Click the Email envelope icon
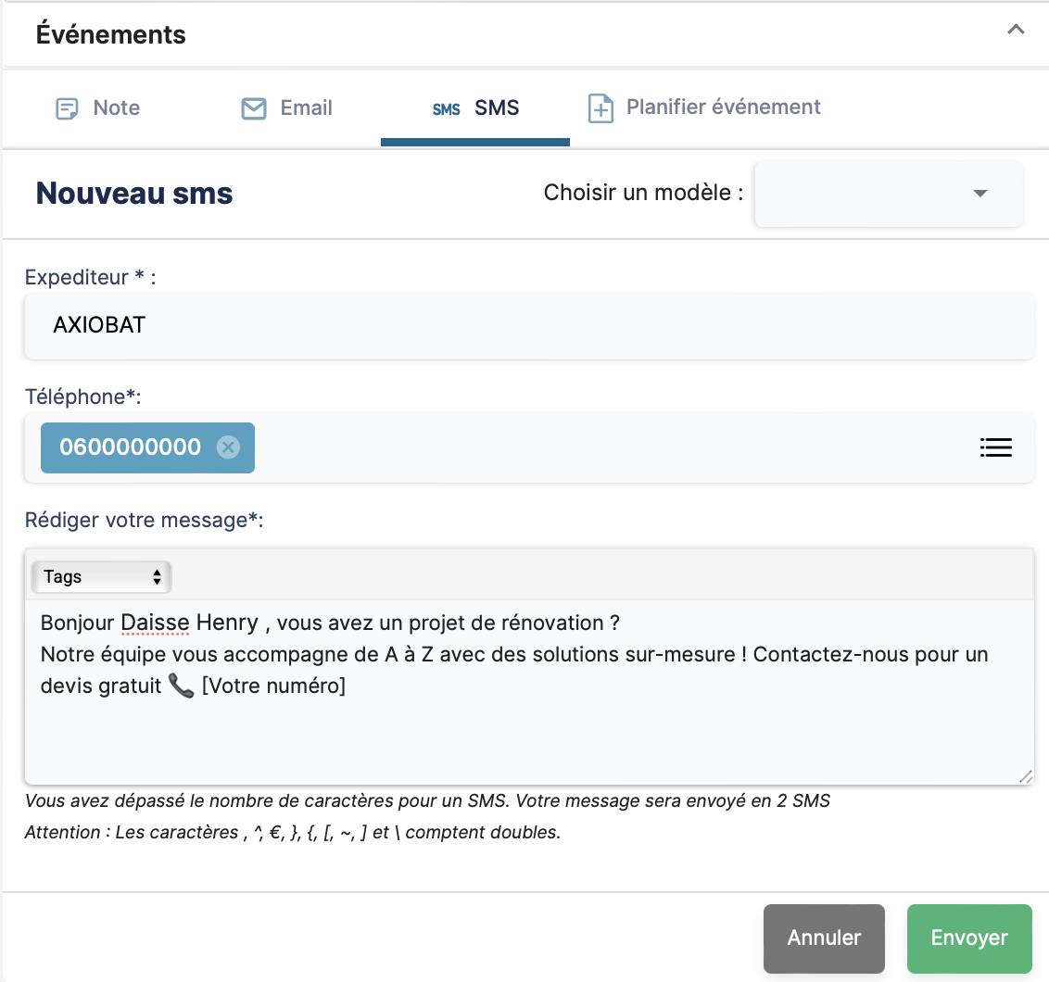The image size is (1049, 982). [x=253, y=108]
